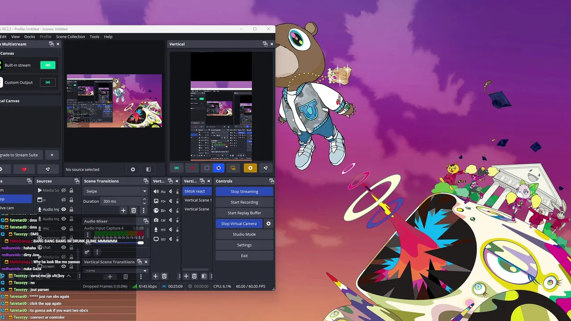Open Settings from Controls dock
Viewport: 571px width, 321px height.
(x=244, y=245)
